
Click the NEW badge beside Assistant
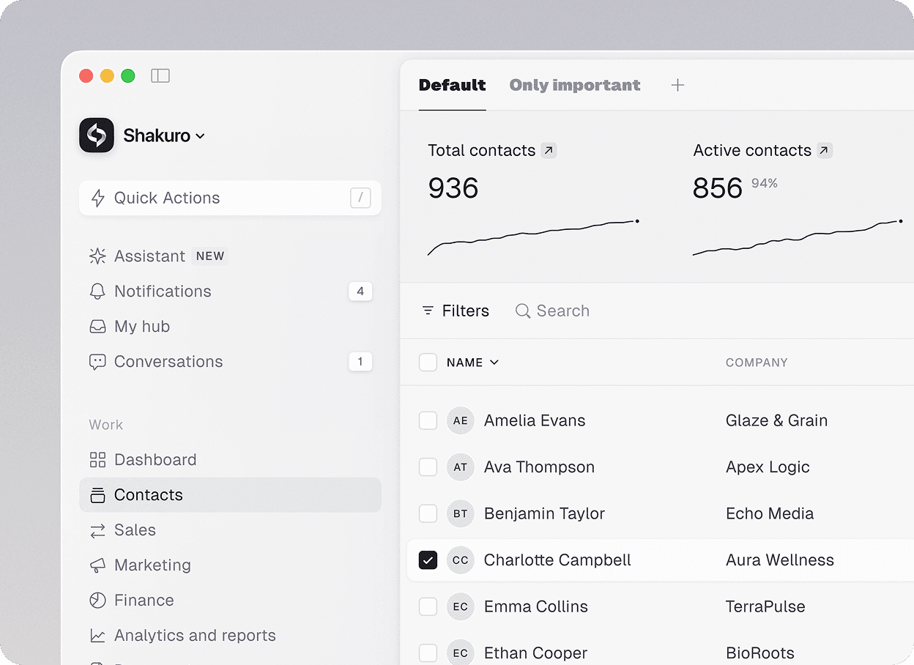click(210, 256)
